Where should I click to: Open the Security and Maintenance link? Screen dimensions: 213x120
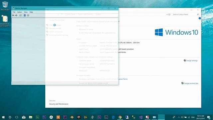coord(59,104)
